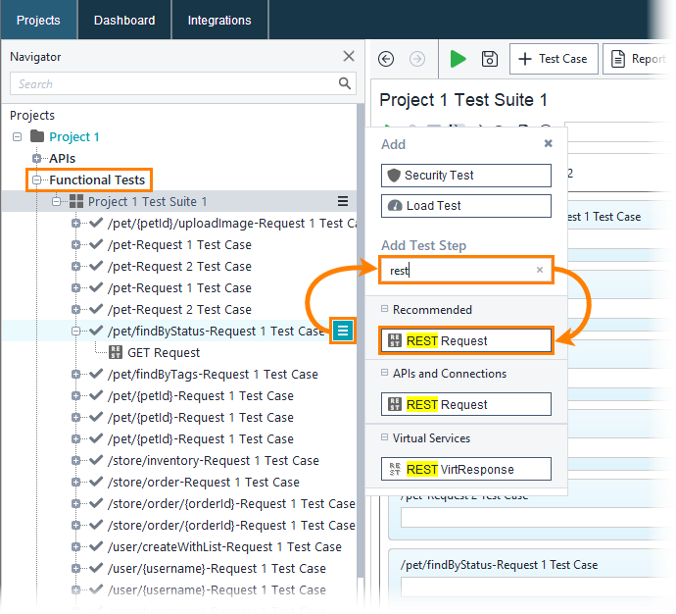
Task: Open the Report button
Action: (x=638, y=59)
